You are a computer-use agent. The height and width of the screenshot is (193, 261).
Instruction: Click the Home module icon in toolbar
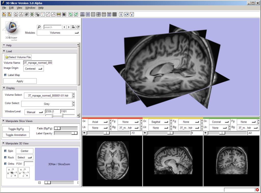tap(16, 15)
